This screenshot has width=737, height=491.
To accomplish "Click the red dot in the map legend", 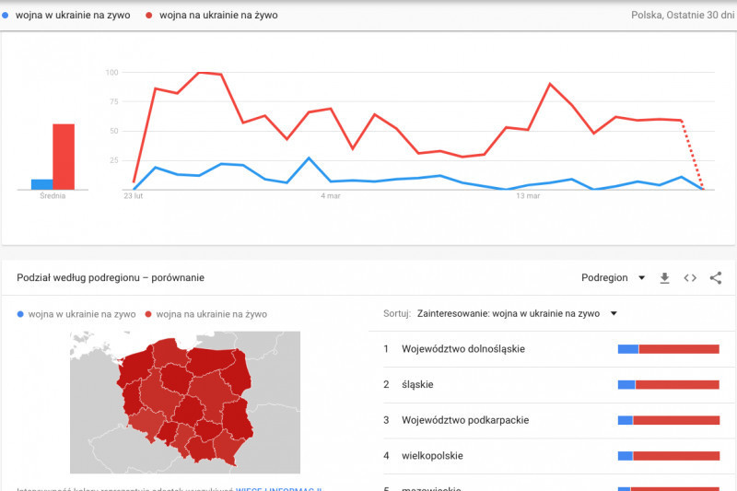I will tap(149, 314).
